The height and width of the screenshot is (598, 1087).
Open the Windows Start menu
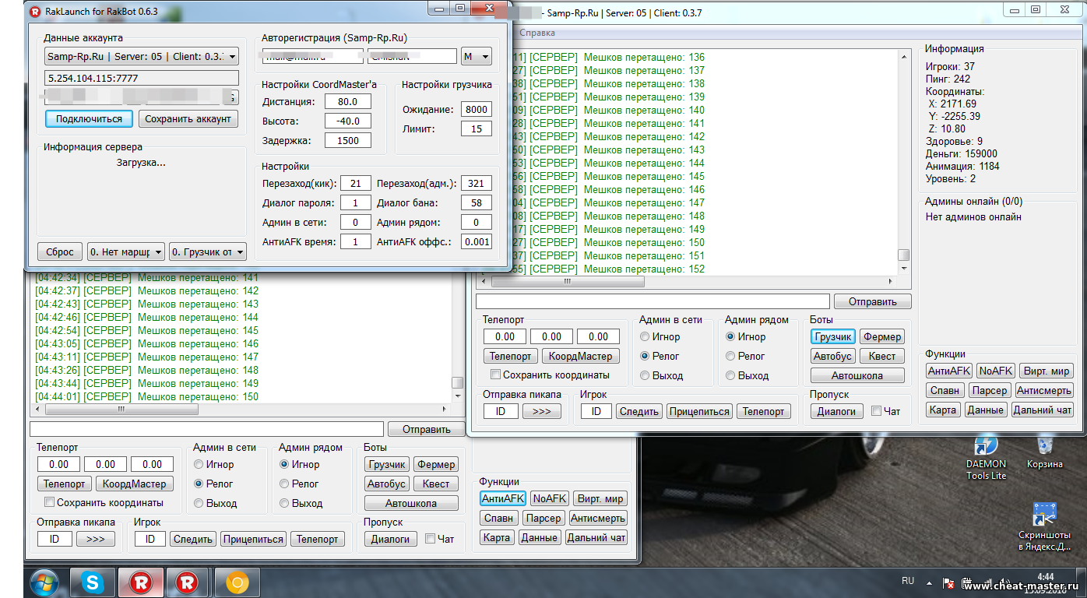pyautogui.click(x=43, y=582)
